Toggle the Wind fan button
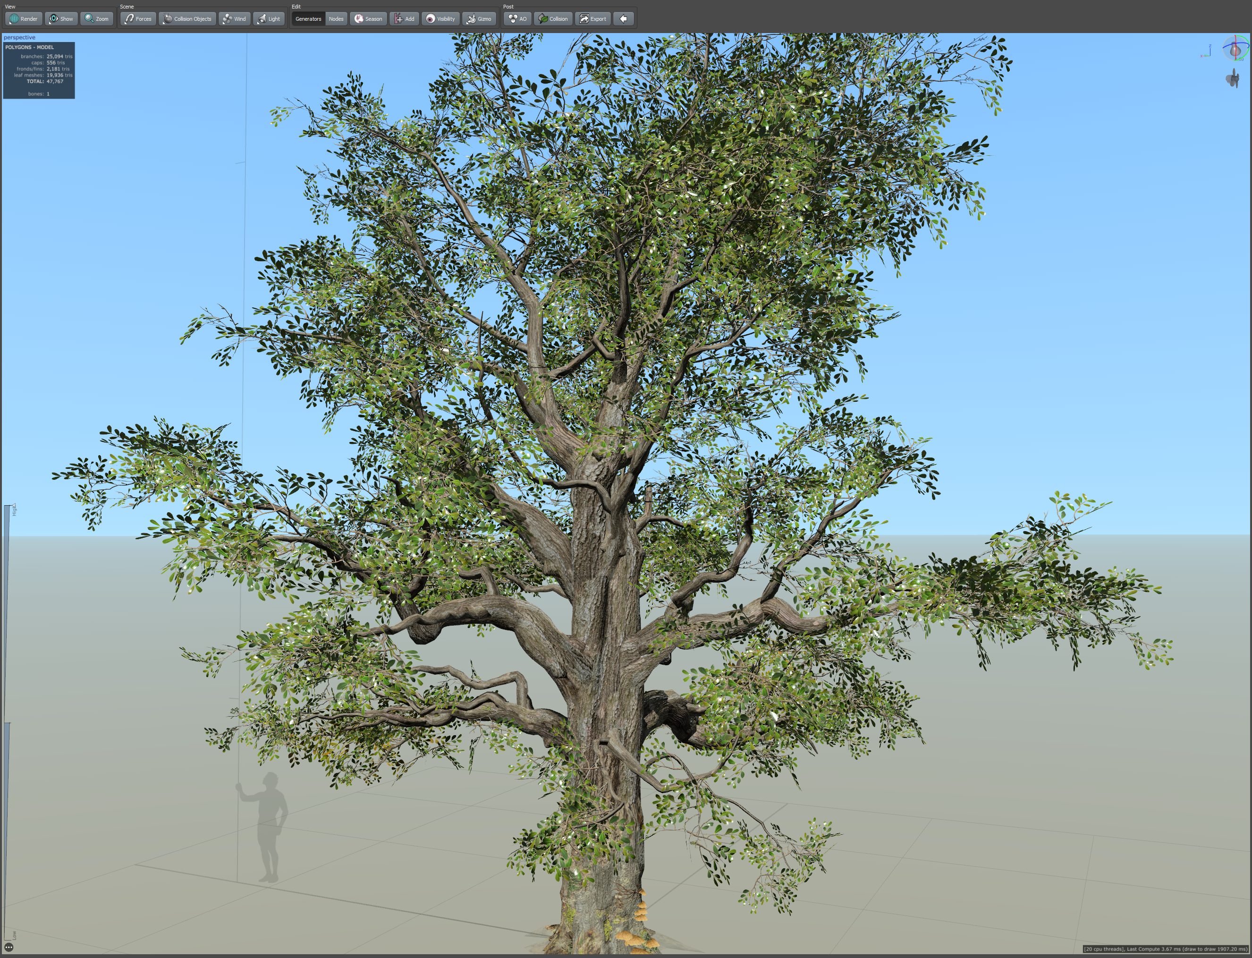1252x958 pixels. (234, 19)
